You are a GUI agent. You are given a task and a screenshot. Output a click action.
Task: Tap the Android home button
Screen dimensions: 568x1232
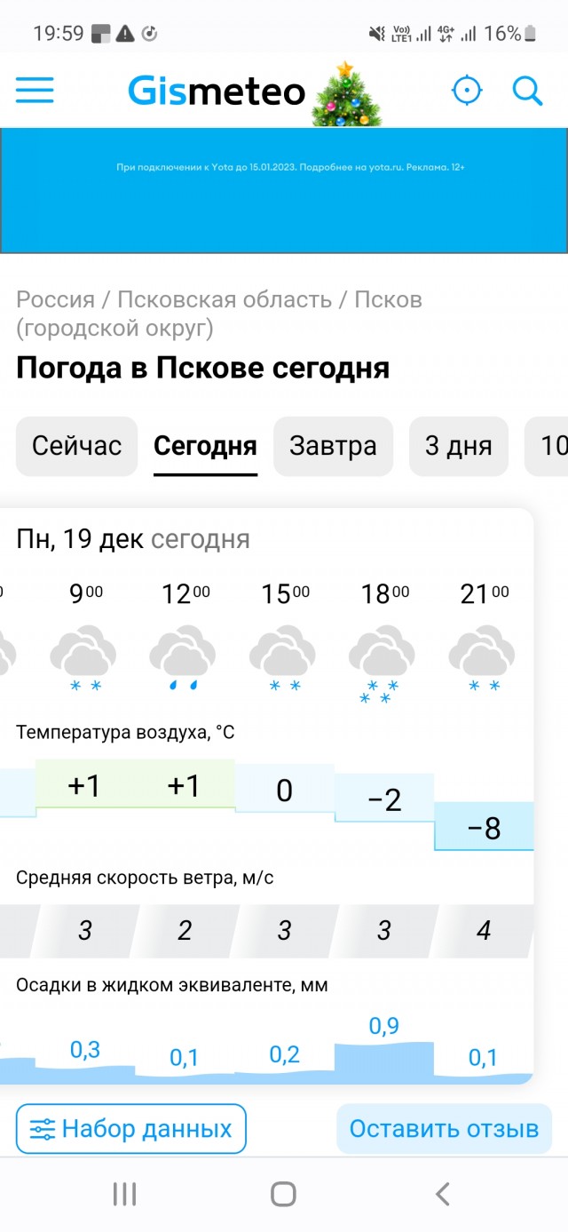[282, 1195]
